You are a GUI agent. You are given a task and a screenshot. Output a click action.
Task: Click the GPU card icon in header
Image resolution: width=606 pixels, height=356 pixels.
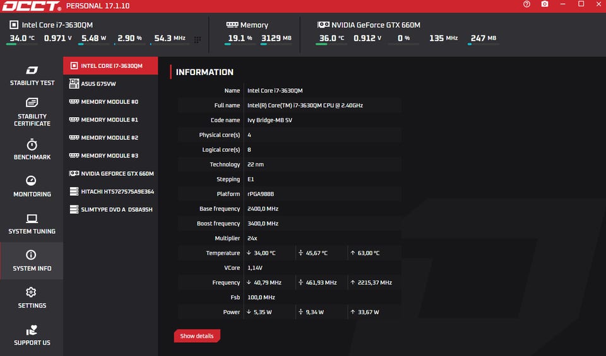point(323,25)
